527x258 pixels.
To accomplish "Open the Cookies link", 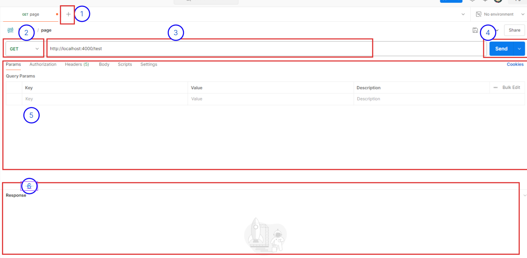I will click(515, 64).
